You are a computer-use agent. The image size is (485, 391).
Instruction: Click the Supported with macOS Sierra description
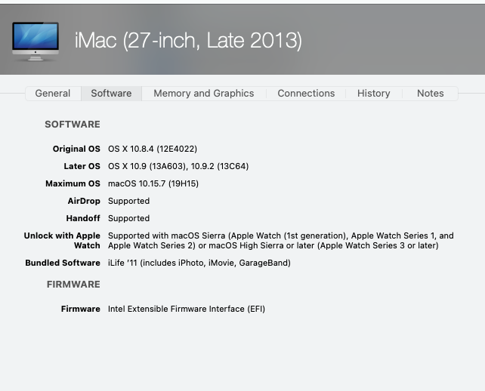click(281, 241)
